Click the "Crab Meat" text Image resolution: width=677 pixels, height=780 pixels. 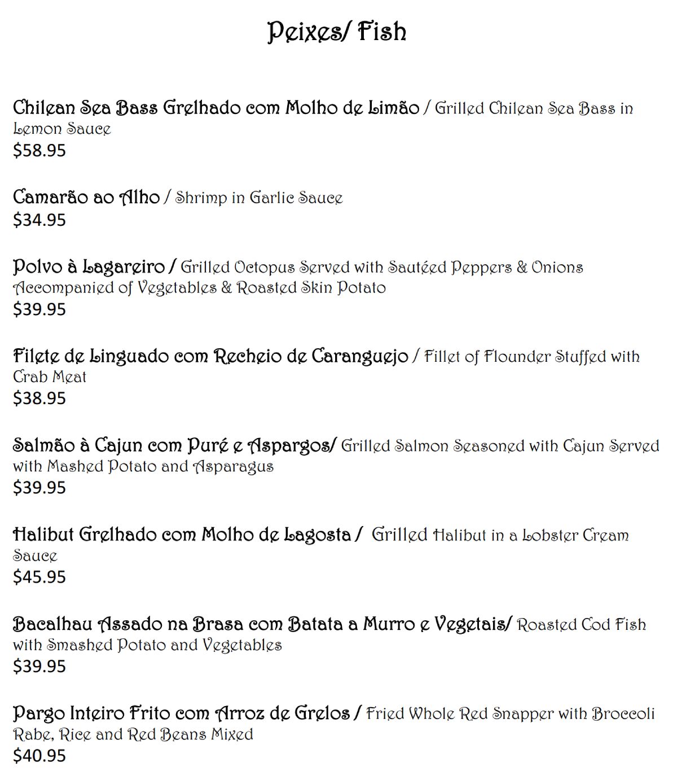point(50,376)
